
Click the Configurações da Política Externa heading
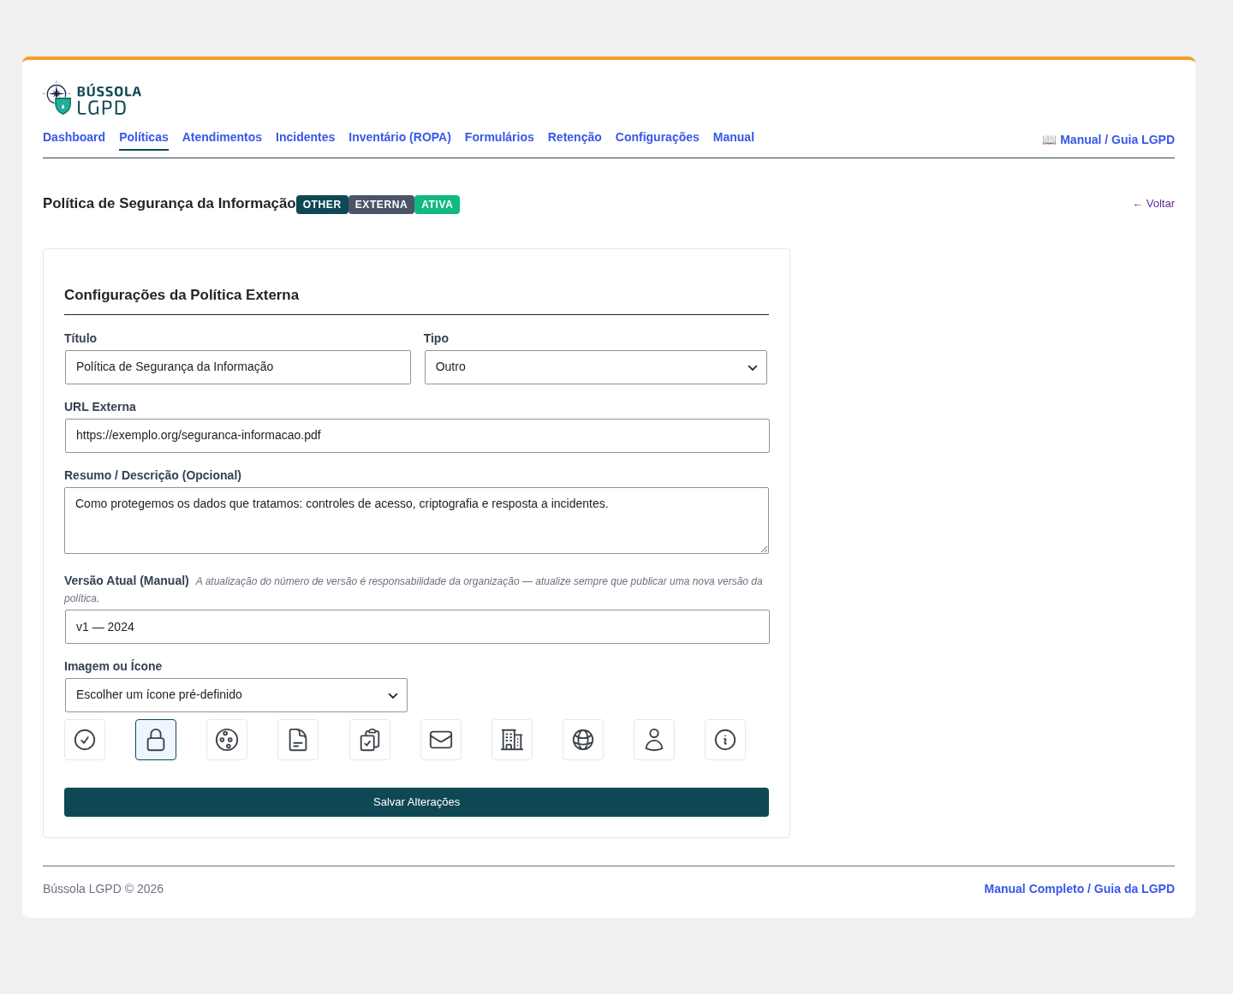click(182, 295)
